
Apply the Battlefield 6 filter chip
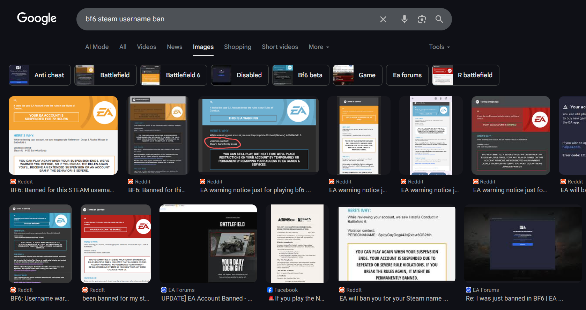point(174,75)
